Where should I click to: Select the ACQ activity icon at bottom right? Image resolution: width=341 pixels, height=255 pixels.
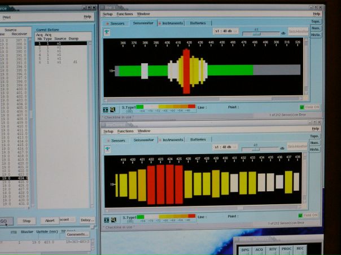pos(259,249)
